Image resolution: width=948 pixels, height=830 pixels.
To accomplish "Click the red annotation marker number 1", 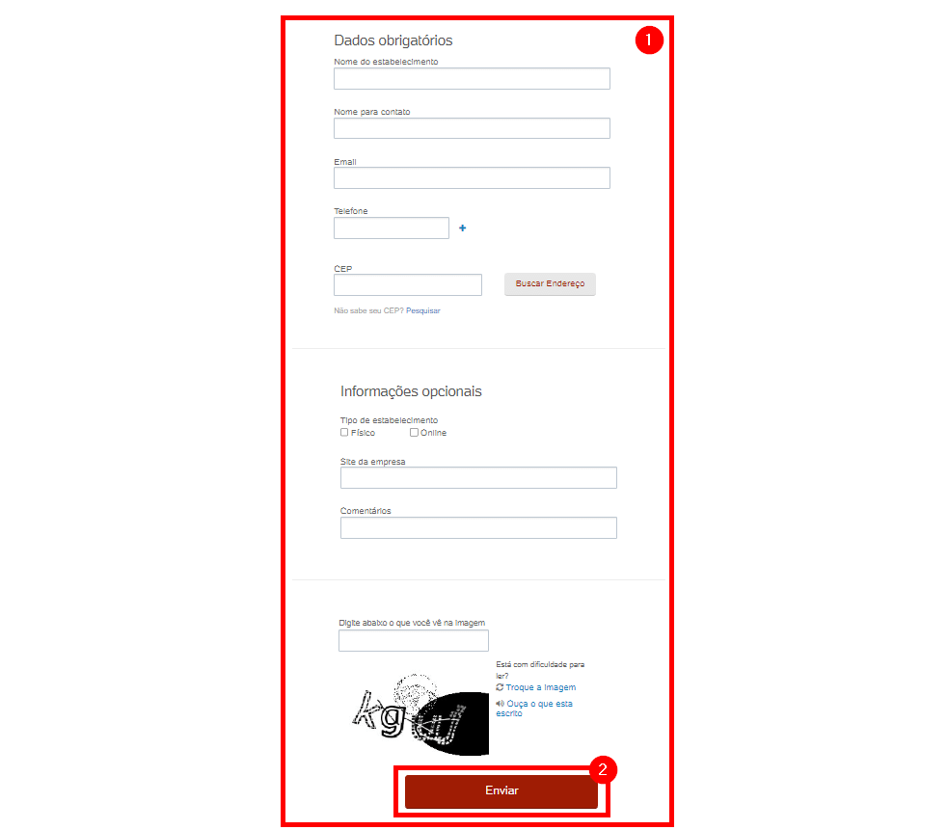I will tap(649, 40).
